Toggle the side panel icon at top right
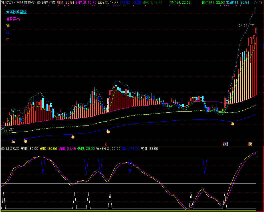264x212 pixels. click(x=261, y=3)
